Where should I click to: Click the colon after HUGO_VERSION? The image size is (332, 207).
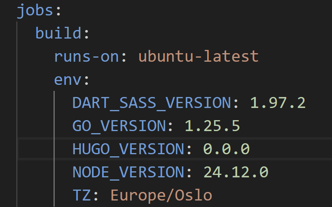coord(189,149)
